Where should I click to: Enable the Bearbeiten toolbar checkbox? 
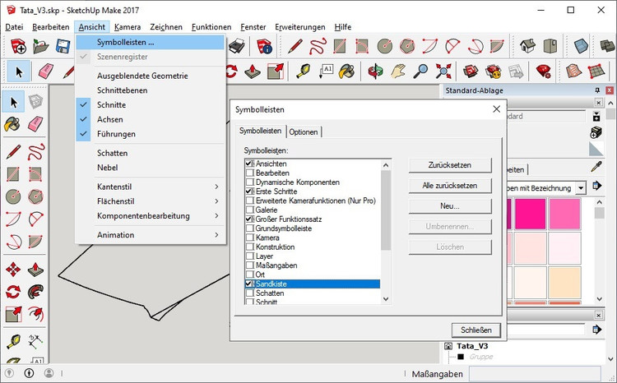point(249,173)
